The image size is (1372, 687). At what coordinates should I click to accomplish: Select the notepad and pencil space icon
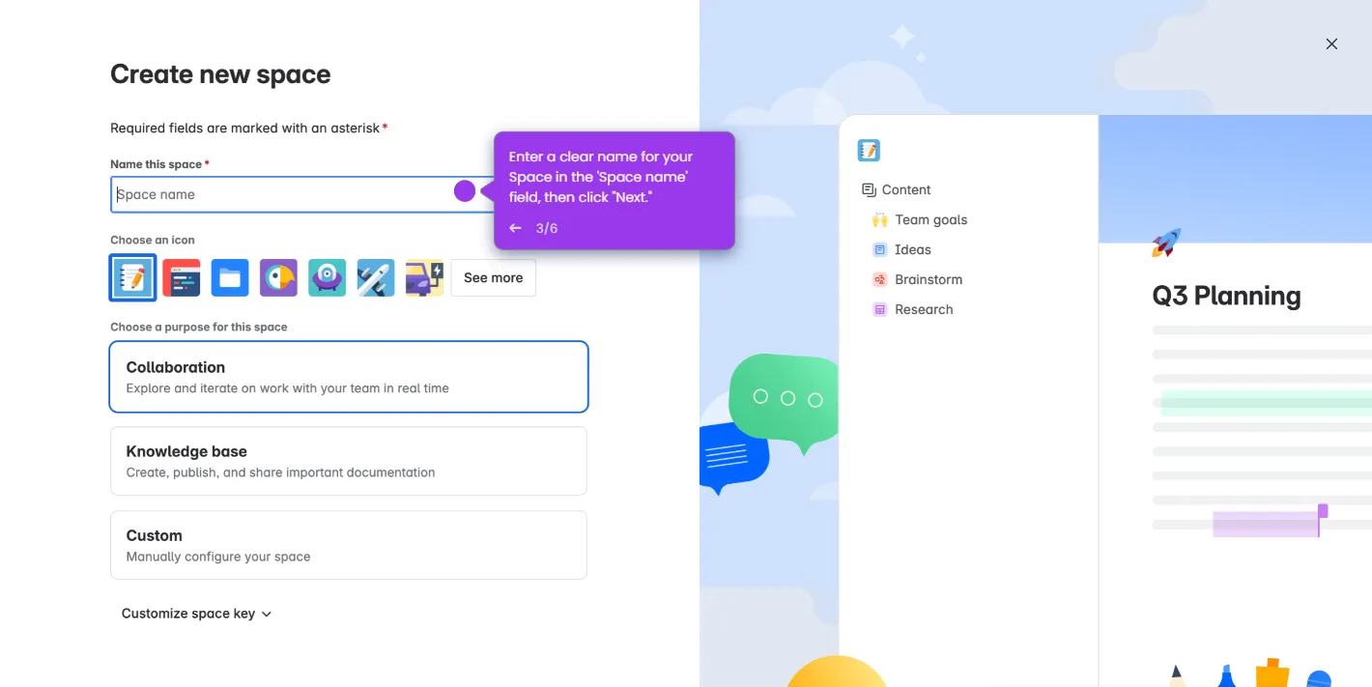point(133,278)
